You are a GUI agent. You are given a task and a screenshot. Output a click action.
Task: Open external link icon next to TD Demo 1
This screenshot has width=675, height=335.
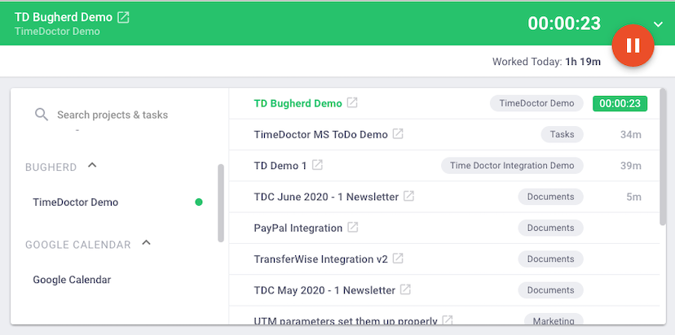(317, 165)
